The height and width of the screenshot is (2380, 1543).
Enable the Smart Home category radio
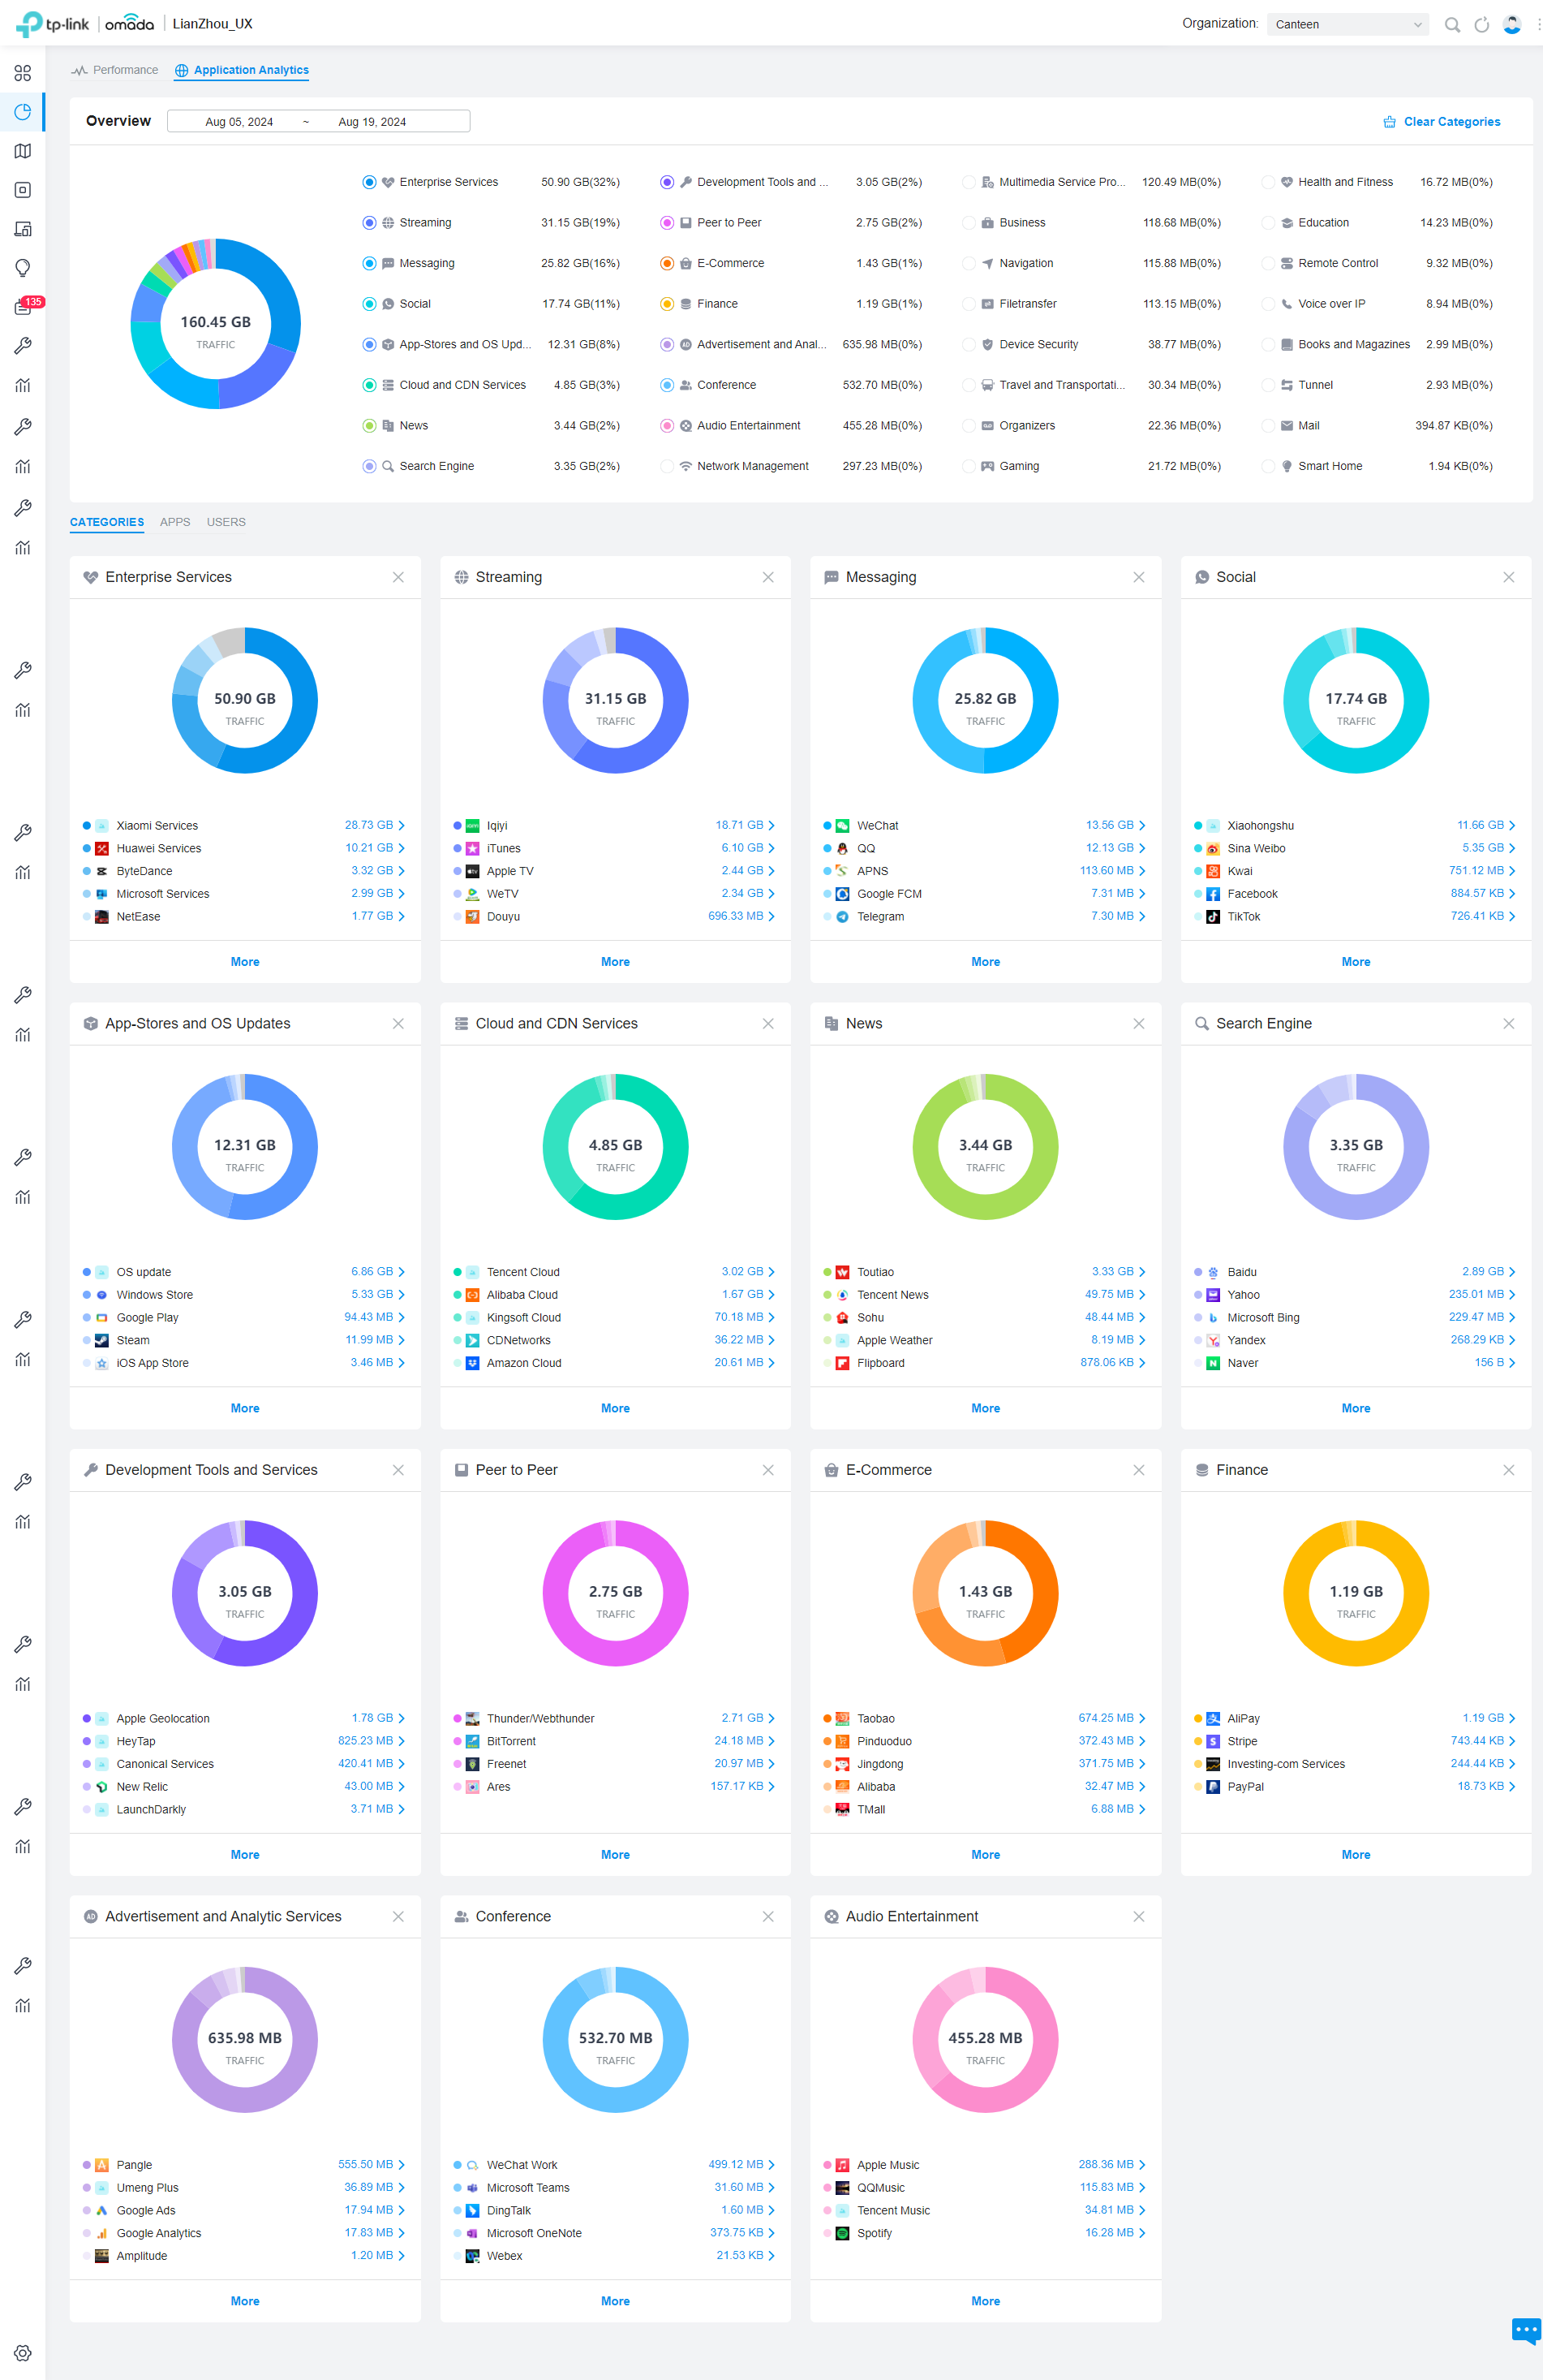[1267, 466]
